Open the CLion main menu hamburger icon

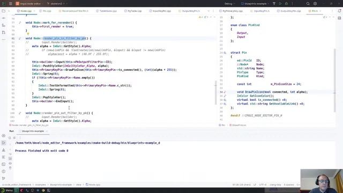coord(11,4)
